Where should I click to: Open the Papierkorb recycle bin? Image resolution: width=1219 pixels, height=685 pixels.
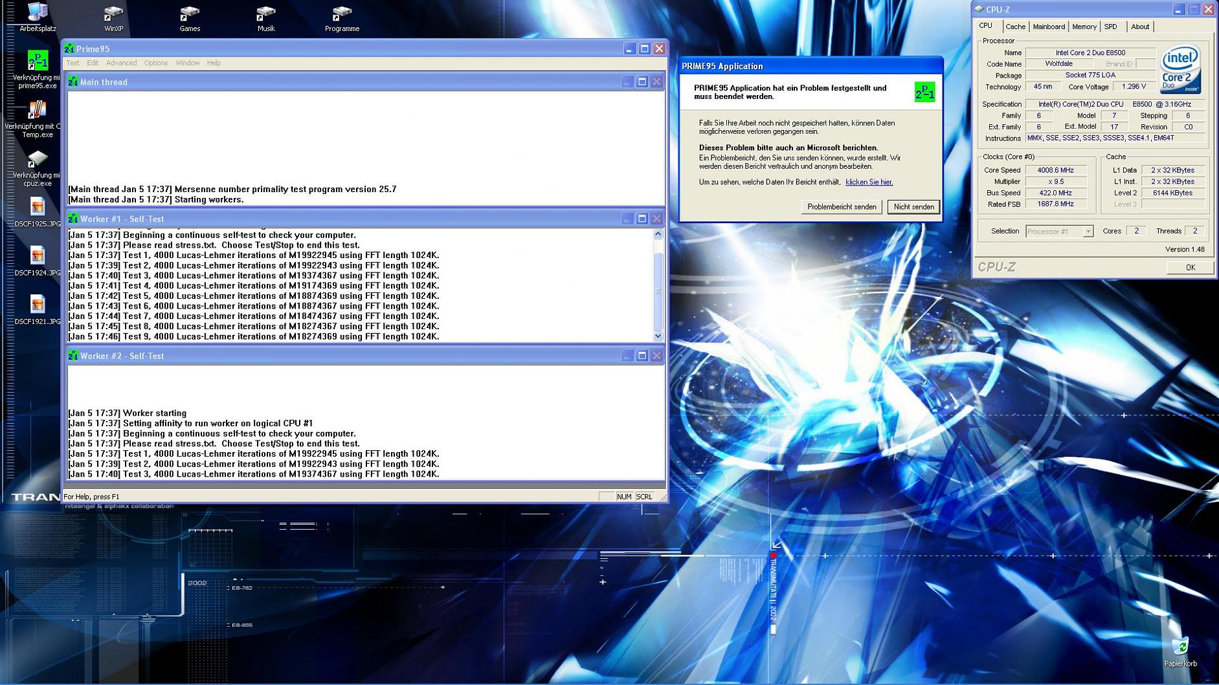pos(1180,652)
